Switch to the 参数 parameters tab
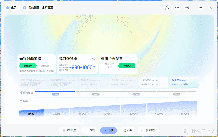Viewport: 218px width, 137px height. pos(127,130)
